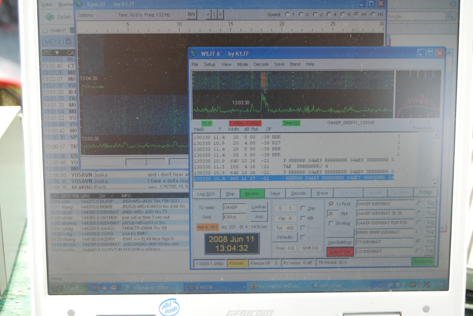Viewport: 473px width, 316px height.
Task: Click the Clip 0 control
Action: click(x=285, y=218)
